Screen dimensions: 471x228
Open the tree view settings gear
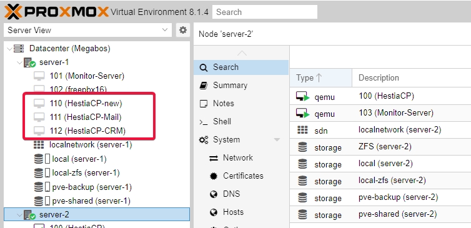coord(183,30)
